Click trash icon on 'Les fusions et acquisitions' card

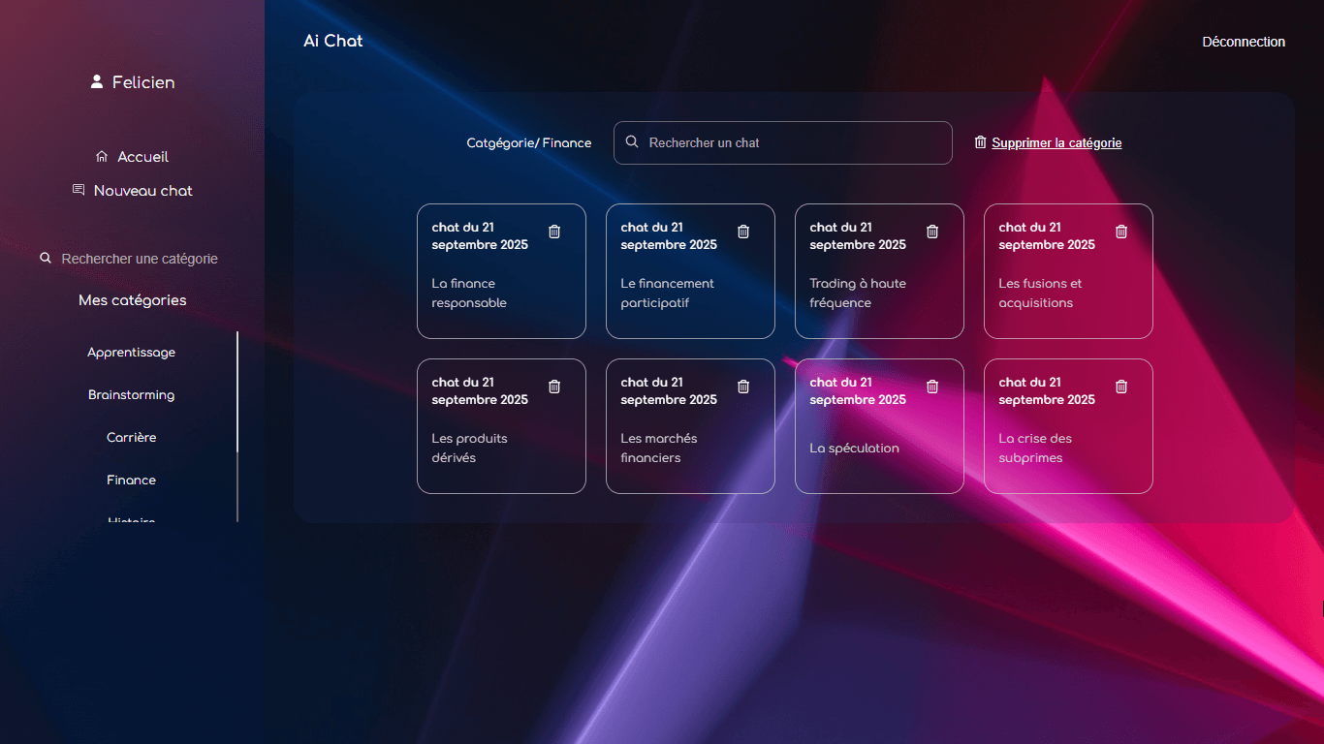tap(1121, 232)
